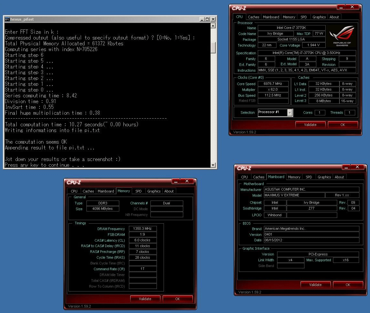This screenshot has width=370, height=313.
Task: Minimize the CPU-Z Mainboard window
Action: click(346, 167)
